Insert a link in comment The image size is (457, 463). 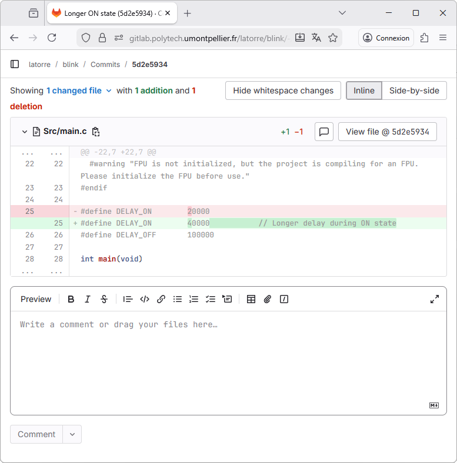coord(161,299)
